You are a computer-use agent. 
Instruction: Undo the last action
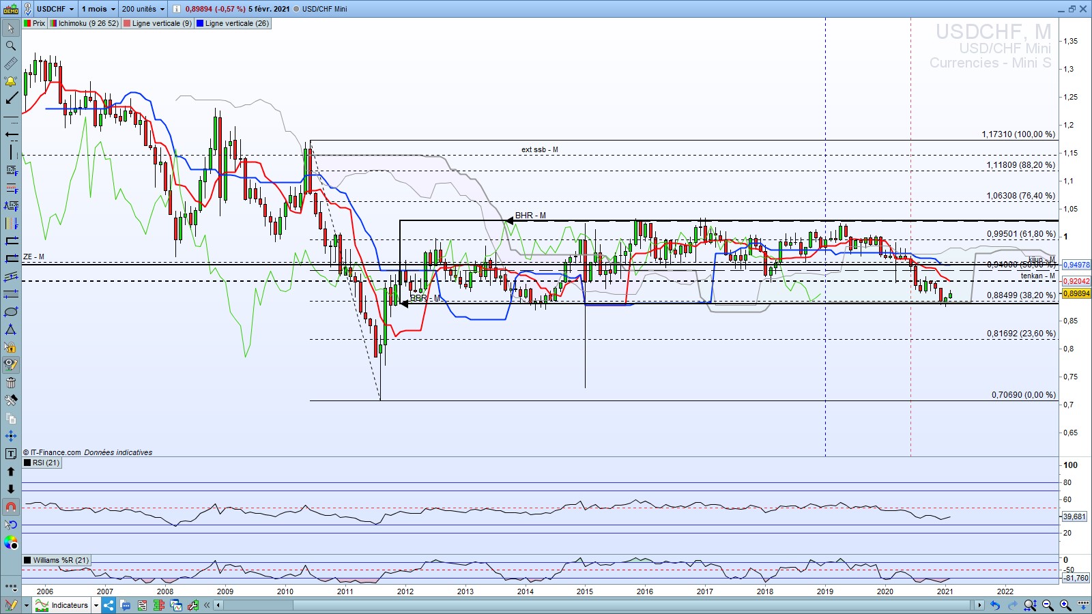(995, 605)
